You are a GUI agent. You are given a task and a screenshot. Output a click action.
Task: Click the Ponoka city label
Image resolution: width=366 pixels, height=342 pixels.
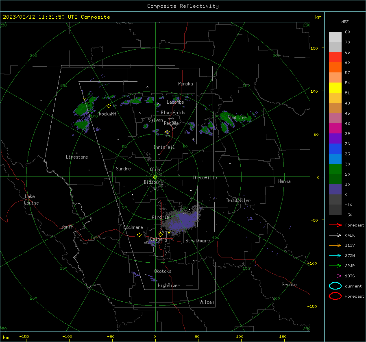click(x=185, y=84)
